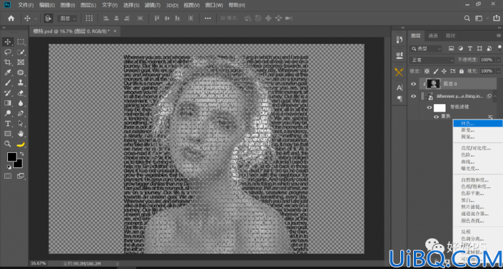Toggle visibility of the Wherever text layer
This screenshot has height=269, width=503.
[x=413, y=96]
